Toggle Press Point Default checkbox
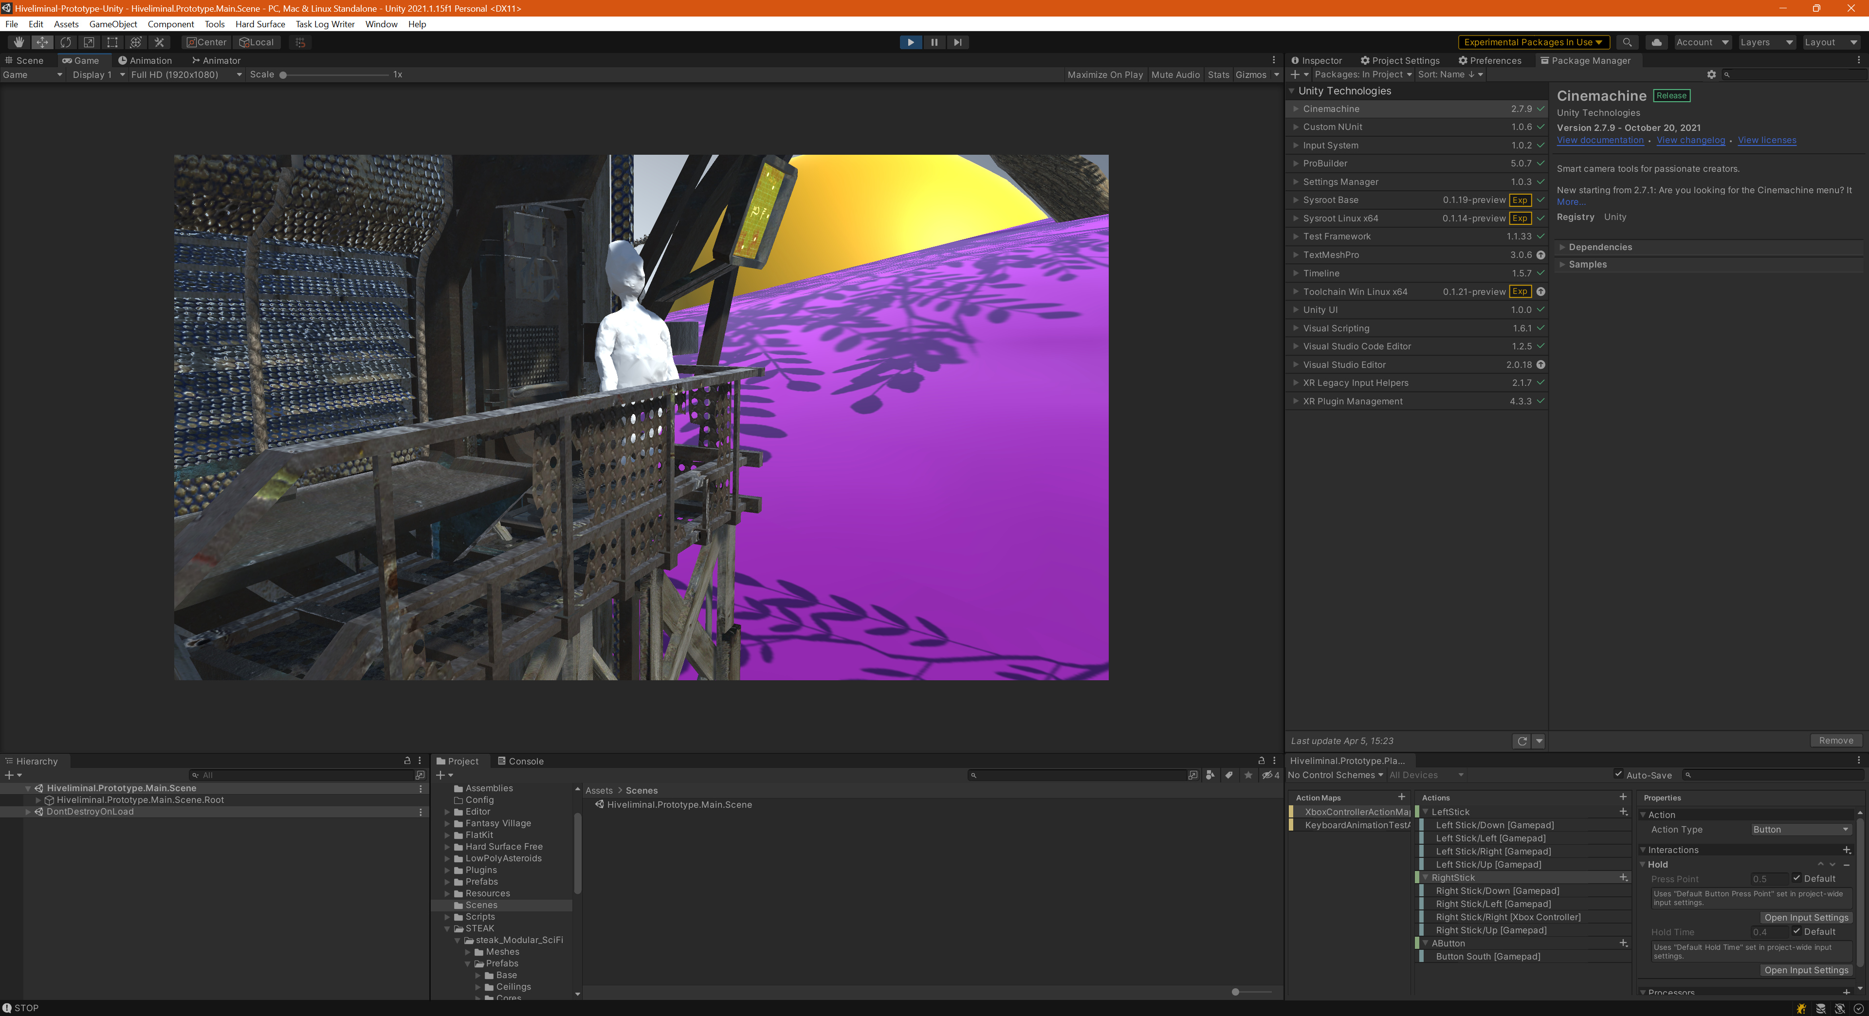Screen dimensions: 1869x1016 click(1797, 878)
